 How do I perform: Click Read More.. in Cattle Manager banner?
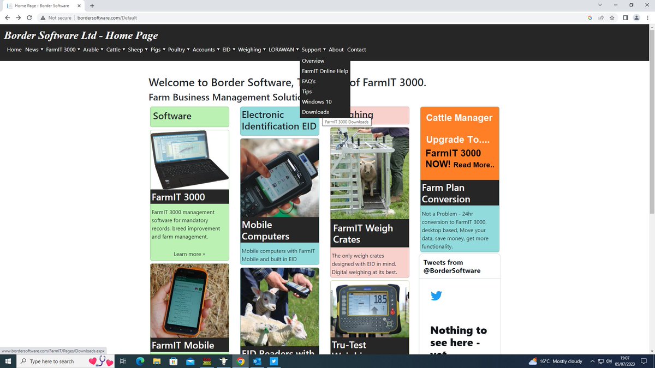pos(474,165)
